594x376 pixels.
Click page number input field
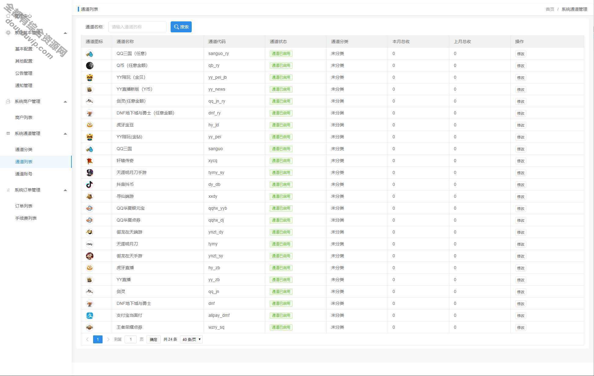click(x=131, y=339)
